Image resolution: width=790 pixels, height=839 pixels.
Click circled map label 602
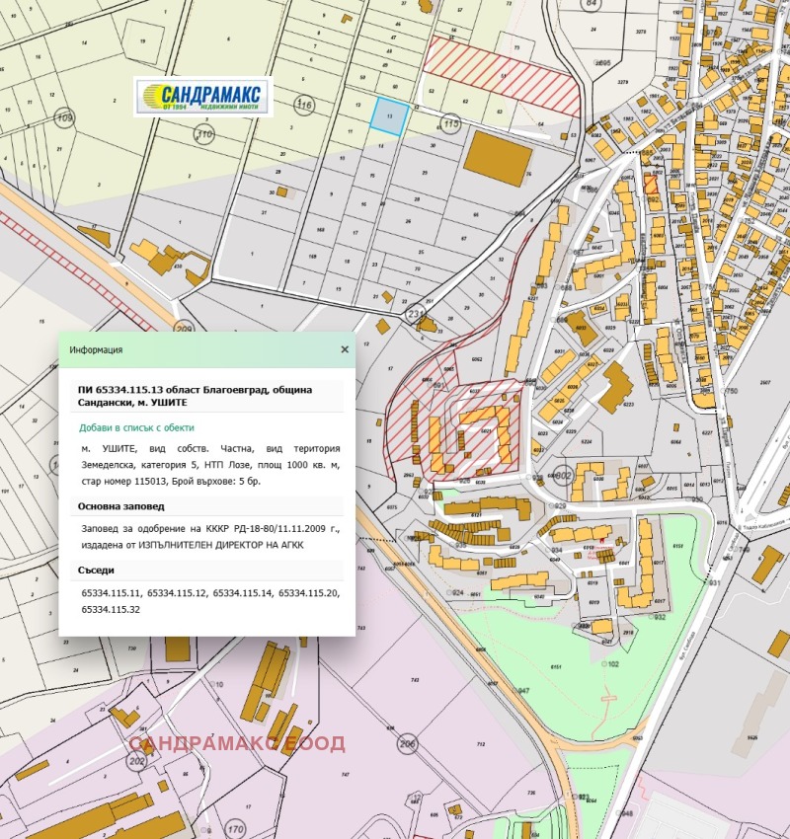pos(563,475)
